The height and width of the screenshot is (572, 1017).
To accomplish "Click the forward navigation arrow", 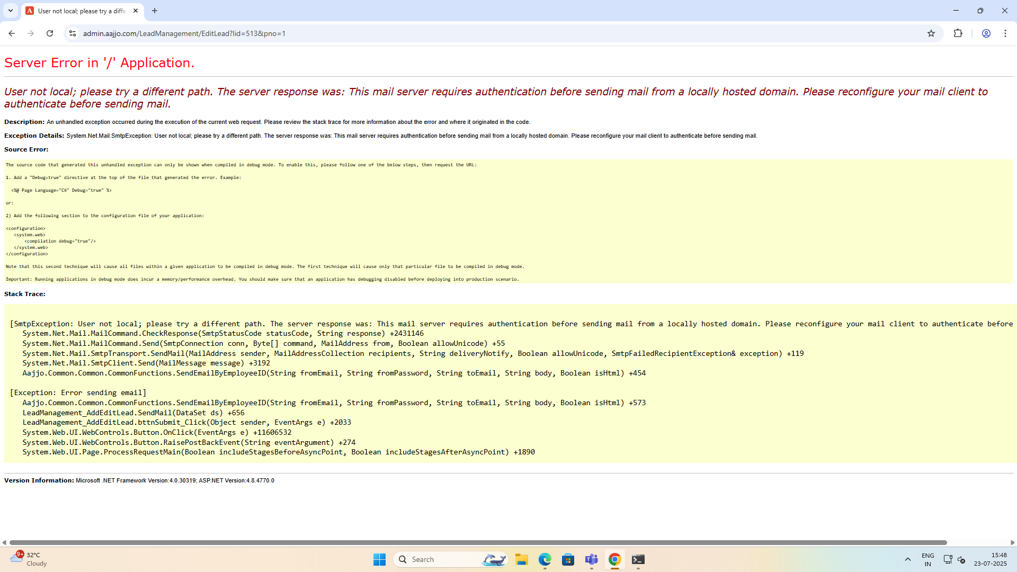I will tap(31, 33).
